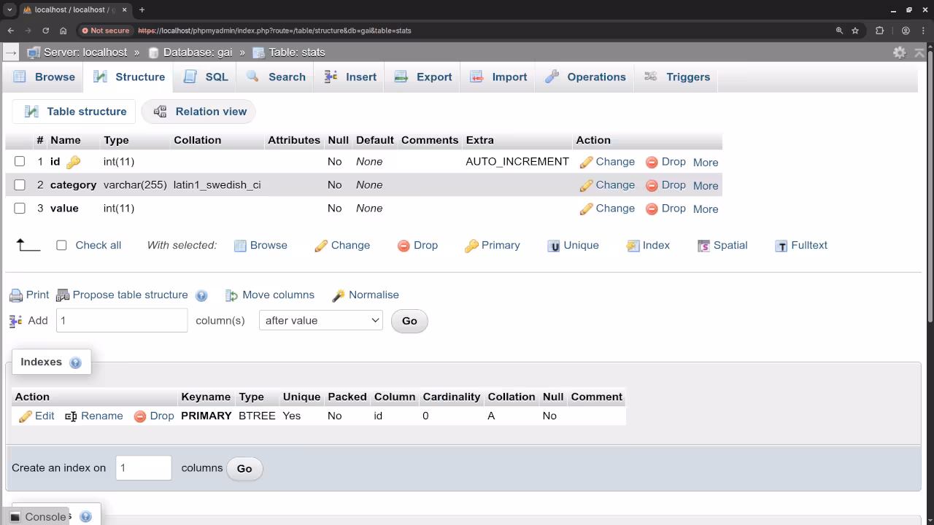This screenshot has width=934, height=525.
Task: Click the primary key icon beside id
Action: click(x=73, y=161)
